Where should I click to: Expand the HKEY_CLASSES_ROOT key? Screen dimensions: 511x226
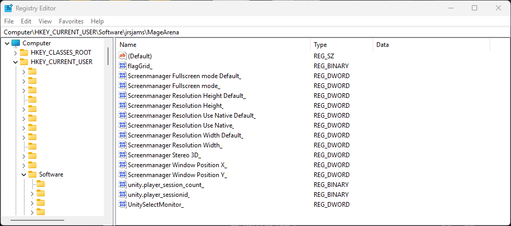pos(15,53)
